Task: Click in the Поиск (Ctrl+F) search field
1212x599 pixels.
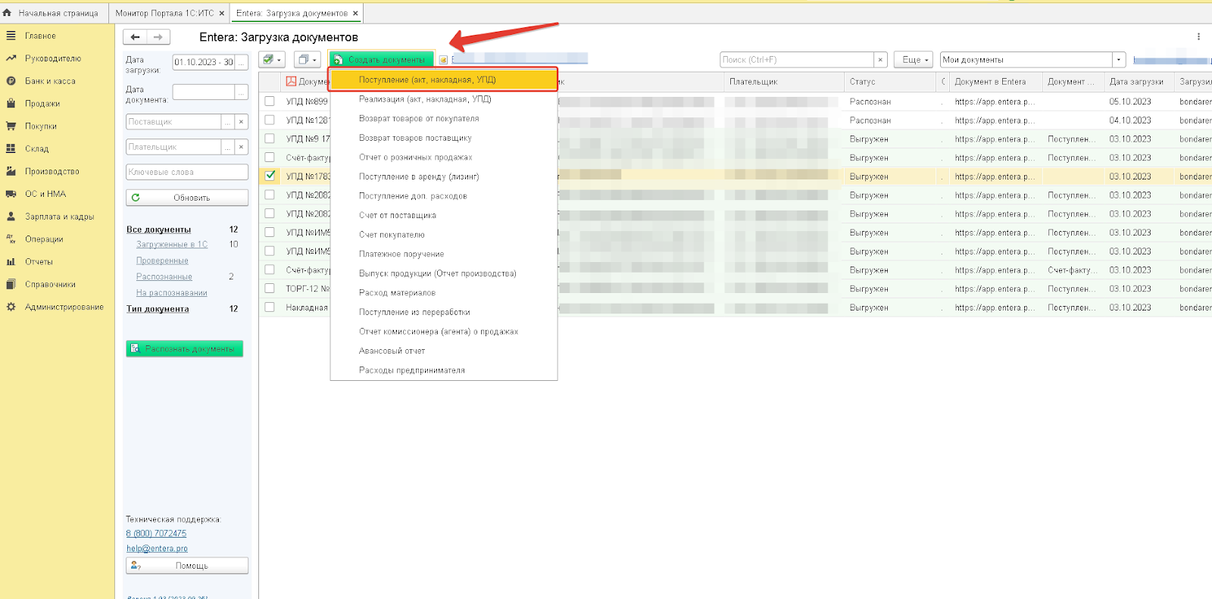Action: (797, 60)
